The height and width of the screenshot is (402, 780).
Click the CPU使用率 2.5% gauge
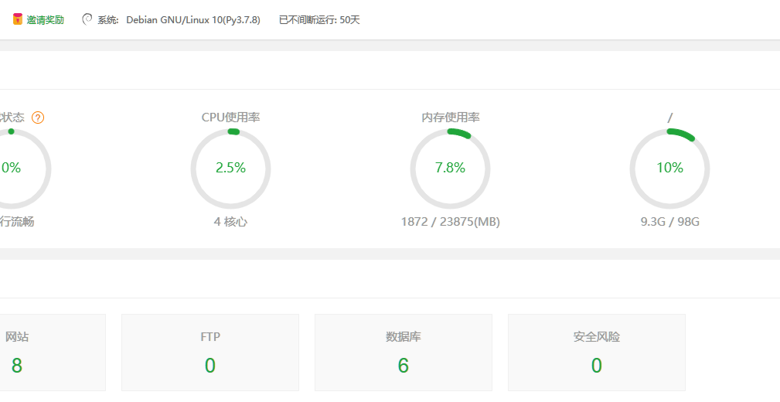click(x=231, y=169)
